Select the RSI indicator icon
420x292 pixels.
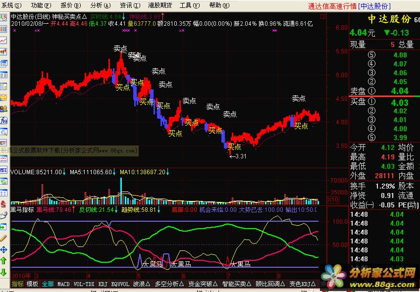3,170
